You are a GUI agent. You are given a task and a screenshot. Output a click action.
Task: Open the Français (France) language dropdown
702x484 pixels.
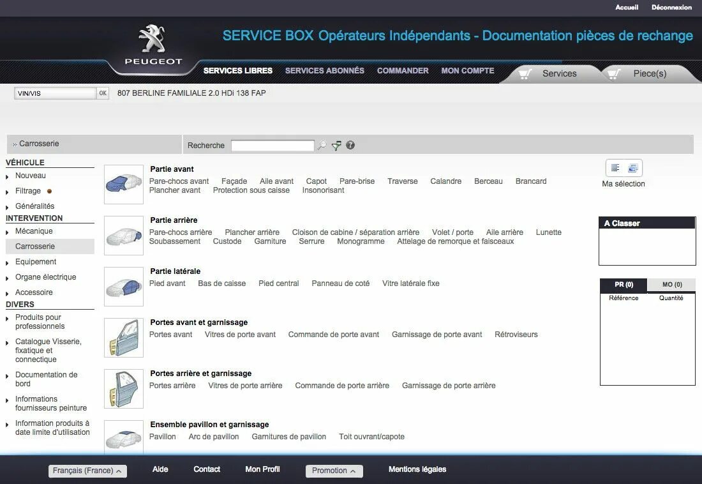pos(88,471)
